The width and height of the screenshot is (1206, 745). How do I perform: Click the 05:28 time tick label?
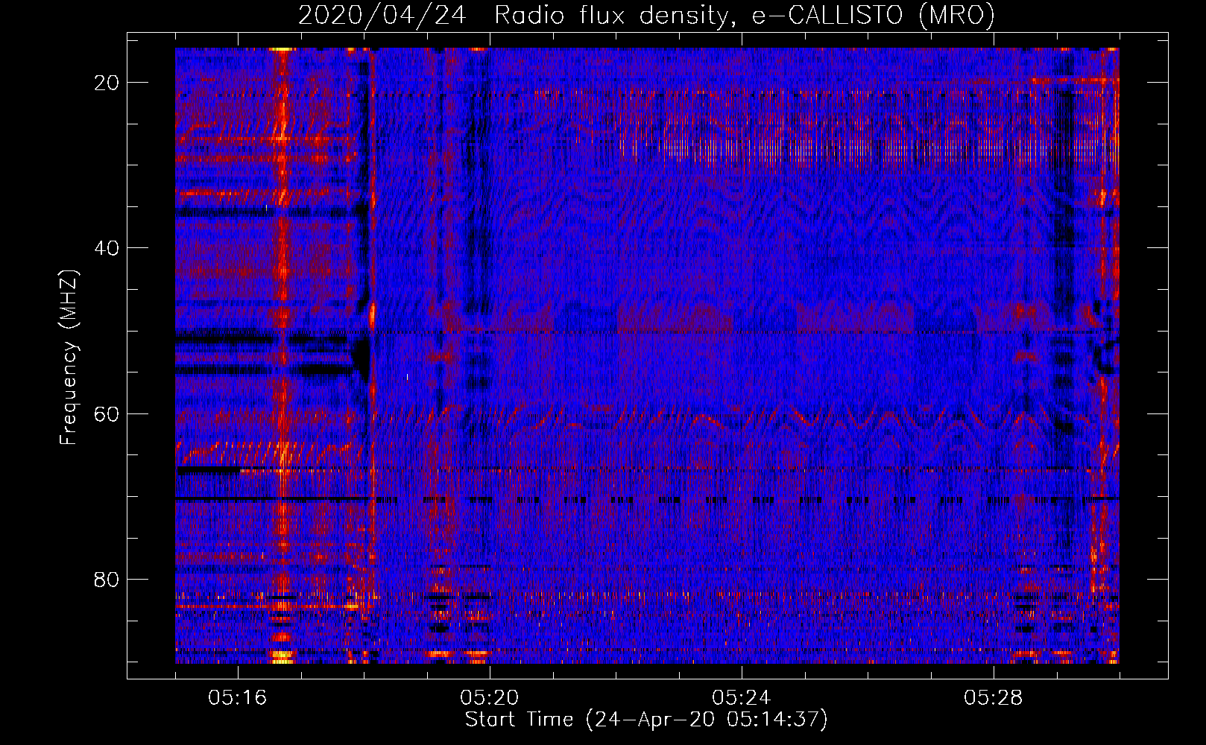click(x=994, y=698)
